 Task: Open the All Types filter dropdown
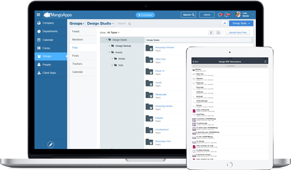tap(113, 33)
